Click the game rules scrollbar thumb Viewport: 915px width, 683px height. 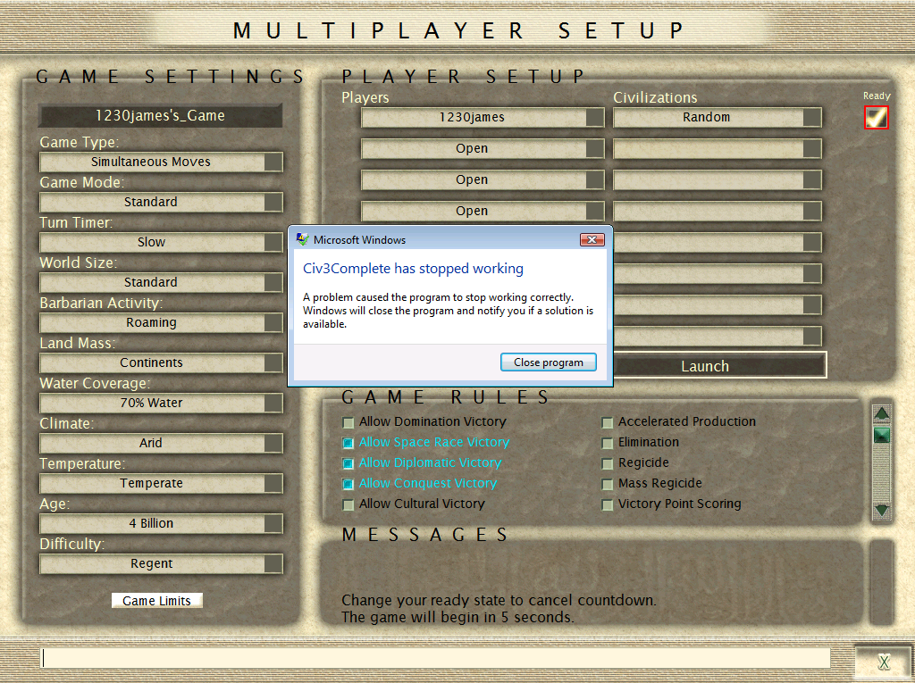click(x=882, y=435)
